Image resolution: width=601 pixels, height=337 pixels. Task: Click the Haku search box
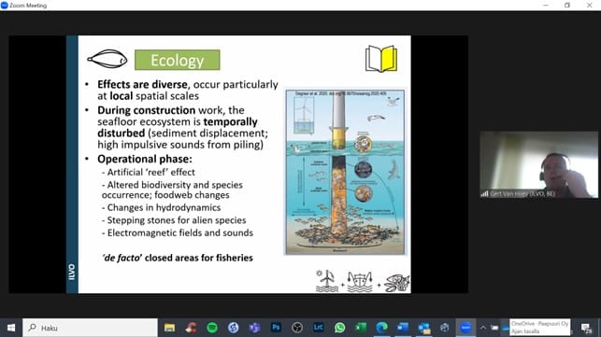(90, 328)
